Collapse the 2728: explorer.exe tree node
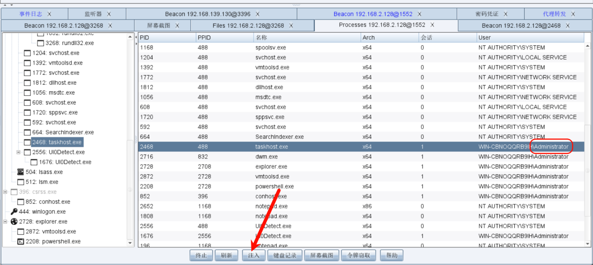The image size is (593, 265). [6, 222]
